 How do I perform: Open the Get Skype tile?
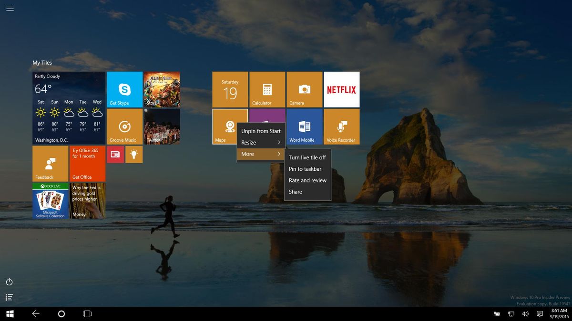click(x=124, y=89)
